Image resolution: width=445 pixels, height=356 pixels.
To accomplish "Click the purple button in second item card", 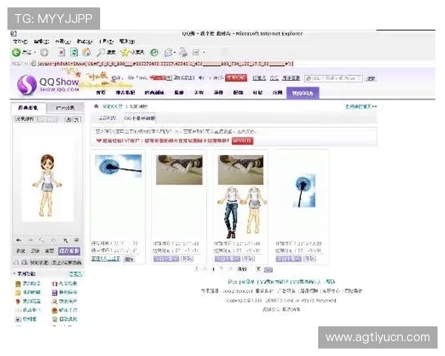I will [165, 259].
